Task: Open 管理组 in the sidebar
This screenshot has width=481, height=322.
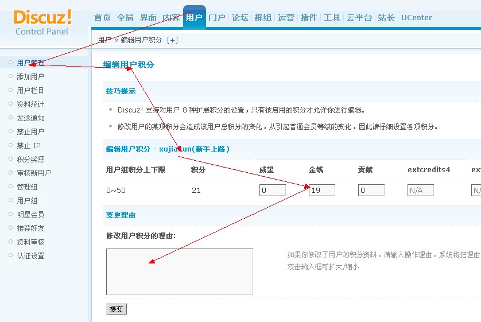Action: pos(28,187)
